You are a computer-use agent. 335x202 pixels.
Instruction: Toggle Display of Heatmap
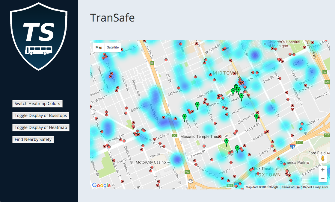(x=41, y=127)
